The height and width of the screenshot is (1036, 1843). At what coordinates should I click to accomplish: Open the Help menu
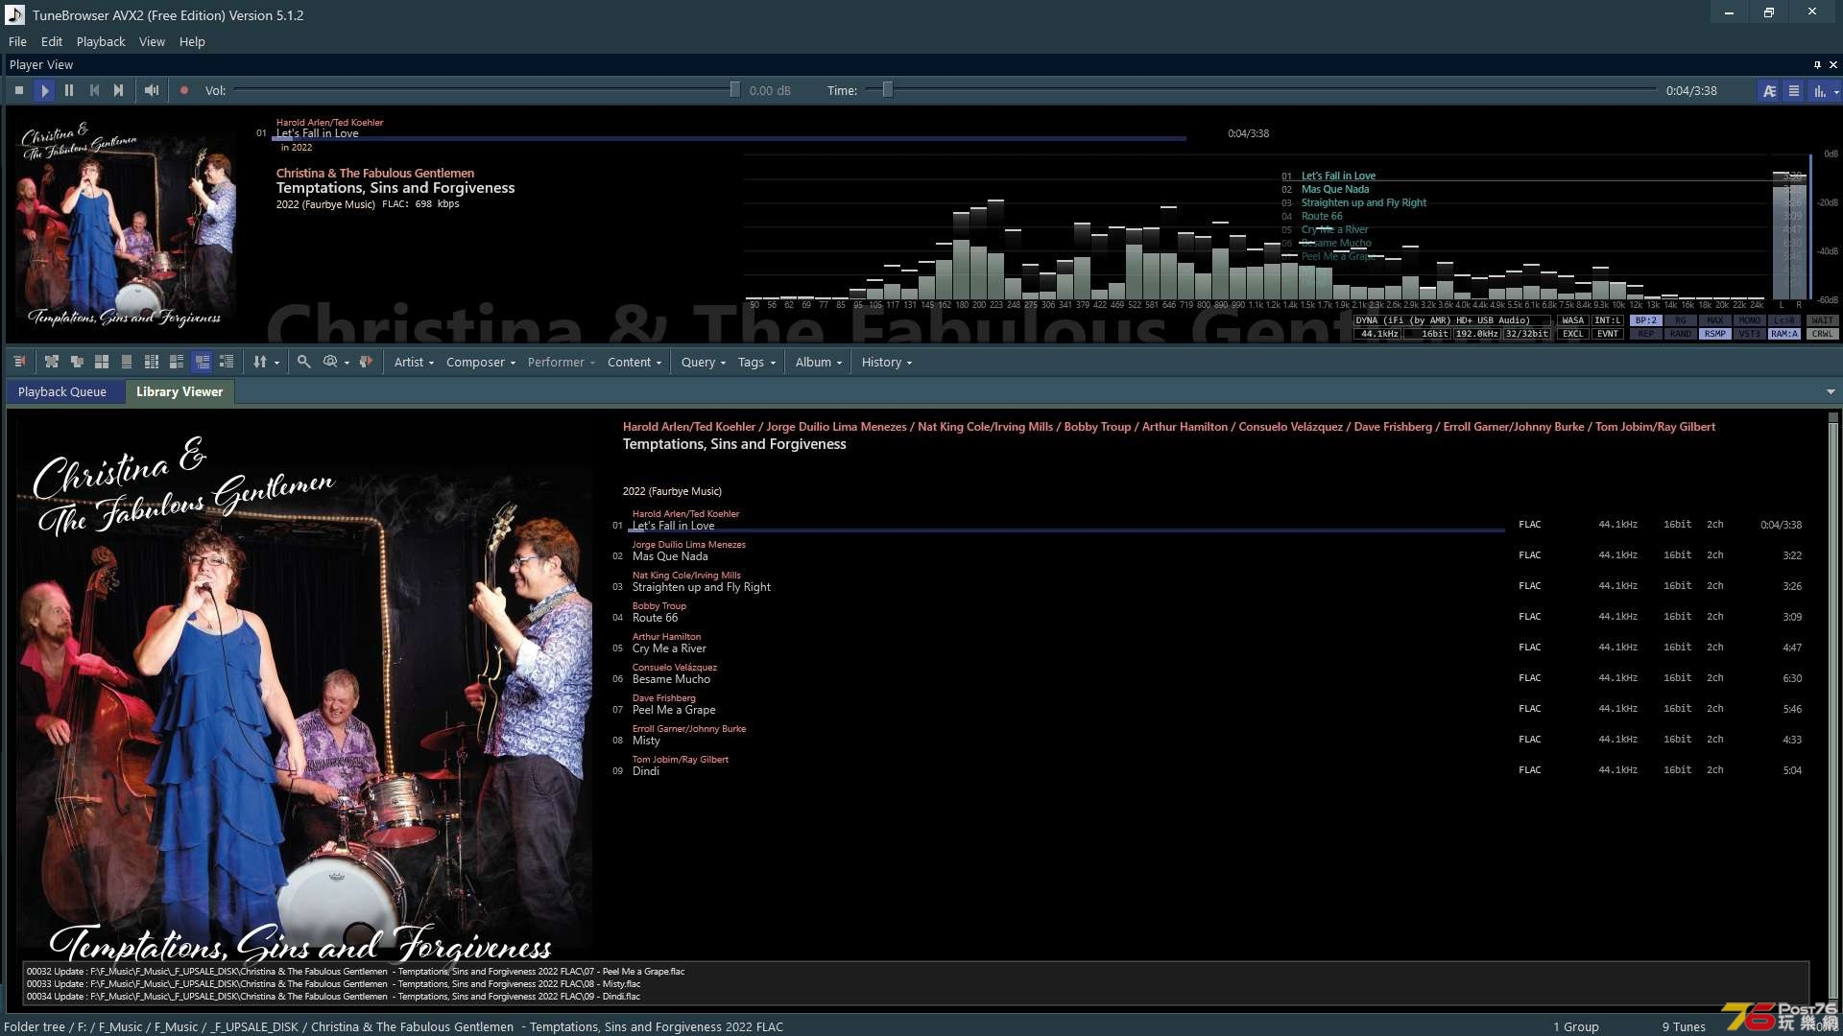coord(192,41)
